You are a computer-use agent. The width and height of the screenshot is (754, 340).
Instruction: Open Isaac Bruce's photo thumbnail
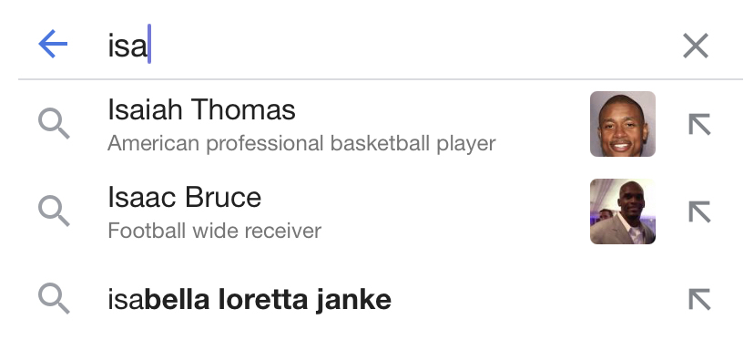pos(623,211)
